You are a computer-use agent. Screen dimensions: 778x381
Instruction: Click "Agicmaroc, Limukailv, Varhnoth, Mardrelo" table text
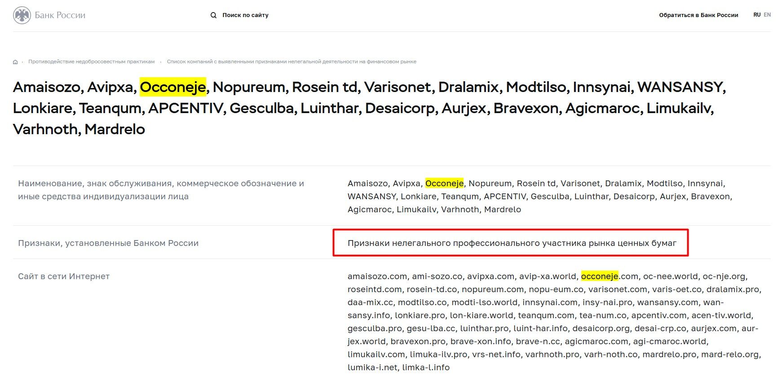coord(434,210)
